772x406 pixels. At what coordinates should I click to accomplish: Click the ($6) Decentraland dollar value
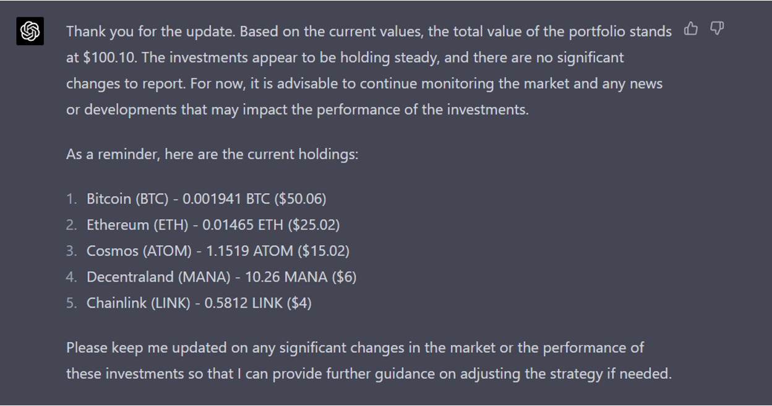pyautogui.click(x=344, y=277)
